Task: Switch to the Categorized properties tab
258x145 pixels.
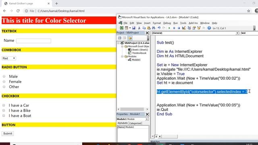Action: (x=135, y=123)
